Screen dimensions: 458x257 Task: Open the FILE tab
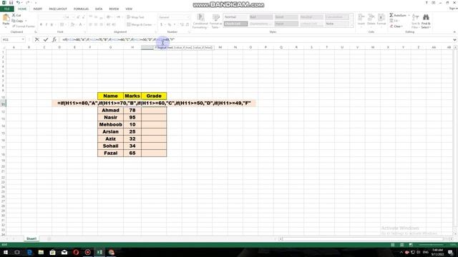coord(7,9)
